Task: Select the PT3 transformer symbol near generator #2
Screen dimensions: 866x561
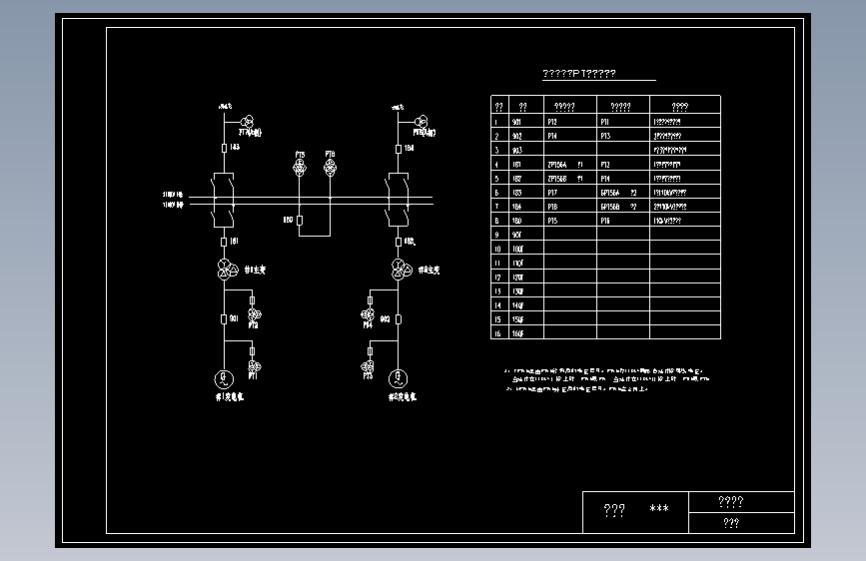Action: [368, 366]
